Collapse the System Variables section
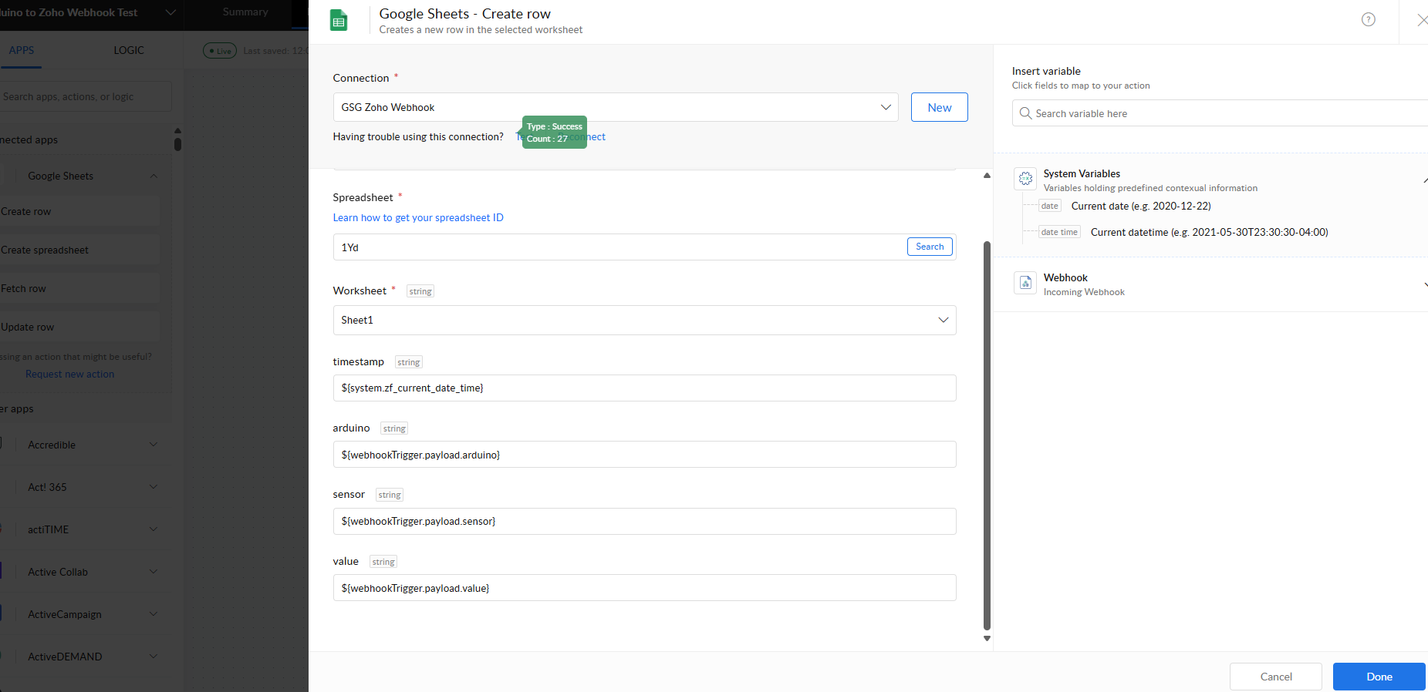The height and width of the screenshot is (692, 1428). point(1425,180)
